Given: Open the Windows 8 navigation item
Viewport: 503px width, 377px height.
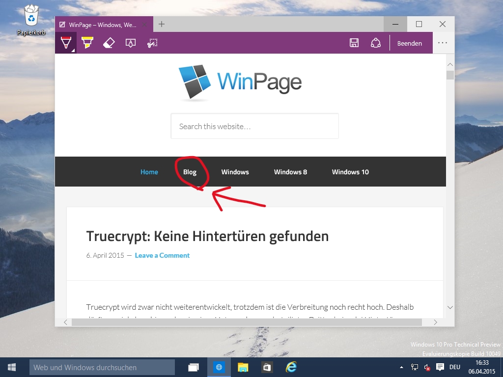Looking at the screenshot, I should point(291,172).
